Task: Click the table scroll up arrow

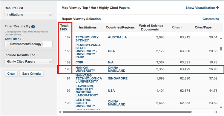Action: 221,38
